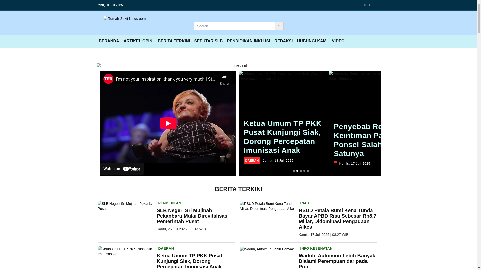Image resolution: width=481 pixels, height=270 pixels.
Task: Click RSUD Petala Bumi thumbnail image
Action: pyautogui.click(x=267, y=206)
